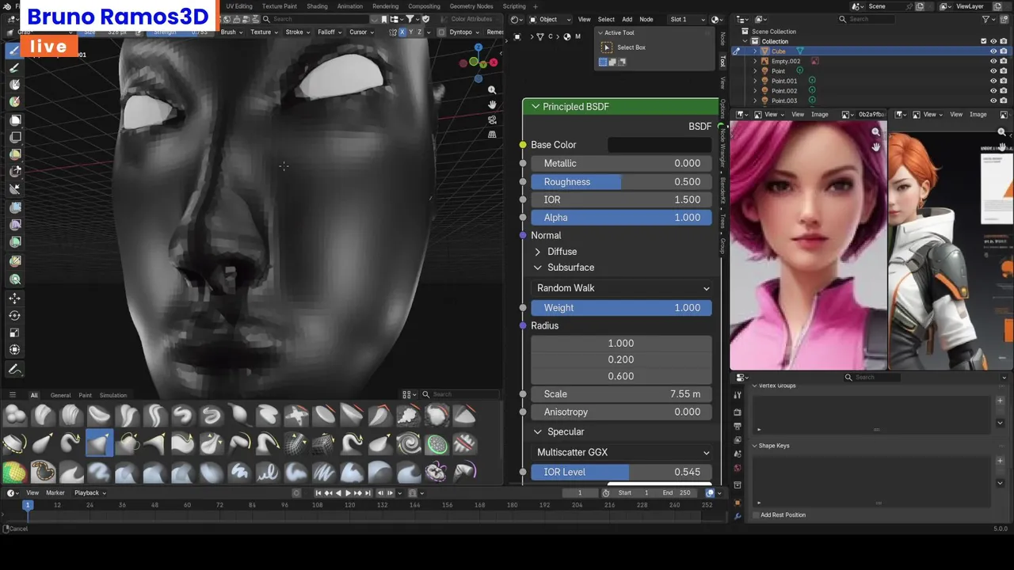Viewport: 1014px width, 570px height.
Task: Enable the Add Rest Position checkbox
Action: tap(756, 515)
